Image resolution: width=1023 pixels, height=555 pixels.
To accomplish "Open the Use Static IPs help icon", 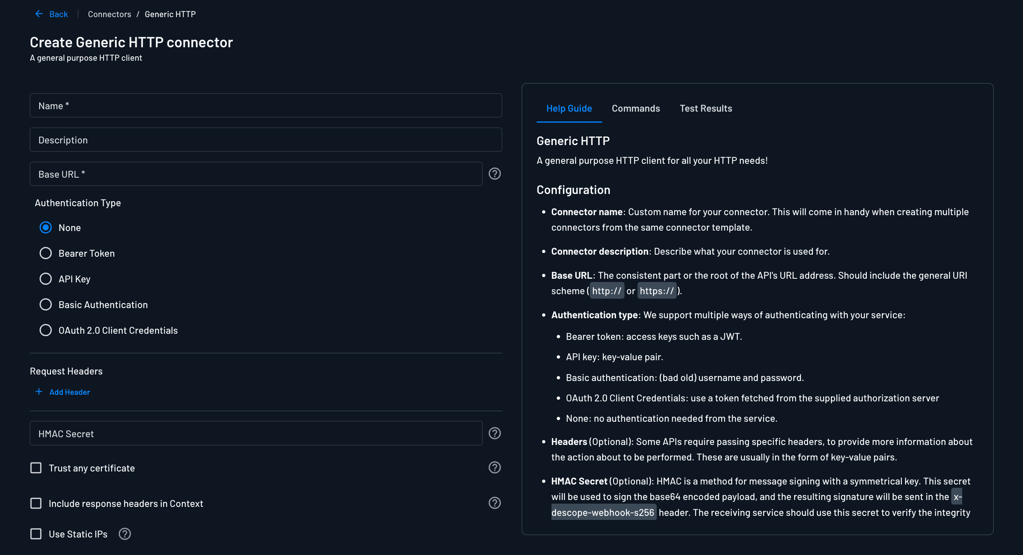I will [124, 534].
